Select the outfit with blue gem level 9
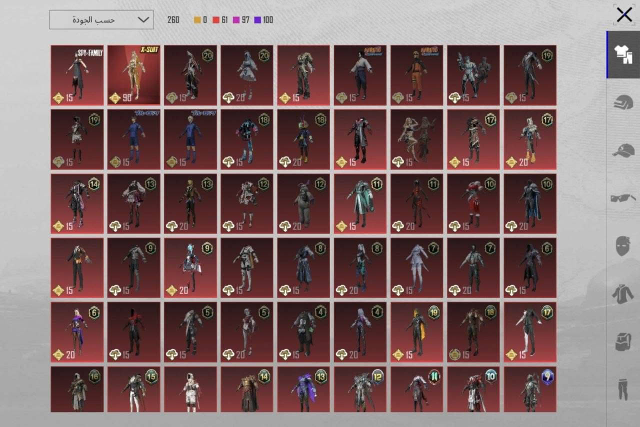The image size is (640, 427). tap(530, 389)
